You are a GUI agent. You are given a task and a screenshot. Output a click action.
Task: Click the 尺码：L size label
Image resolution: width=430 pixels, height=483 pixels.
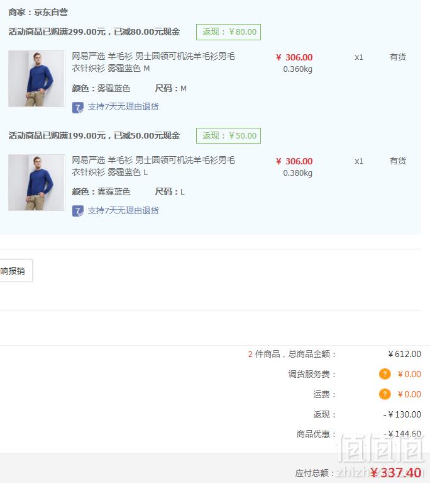[x=170, y=192]
